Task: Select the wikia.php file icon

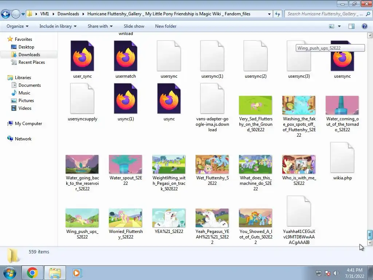Action: pyautogui.click(x=342, y=157)
